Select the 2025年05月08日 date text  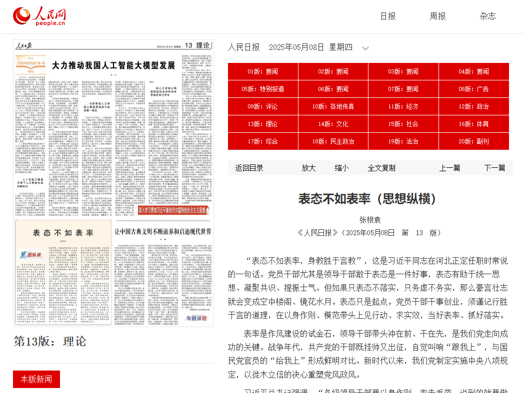point(296,47)
